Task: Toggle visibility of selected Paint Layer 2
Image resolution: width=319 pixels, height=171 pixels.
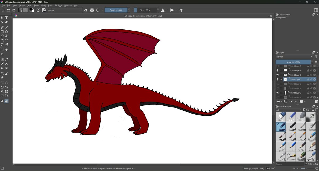Action: point(278,79)
